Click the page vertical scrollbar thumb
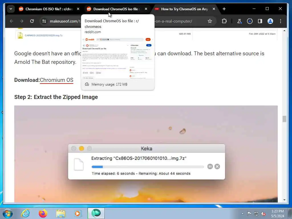 [x=284, y=119]
